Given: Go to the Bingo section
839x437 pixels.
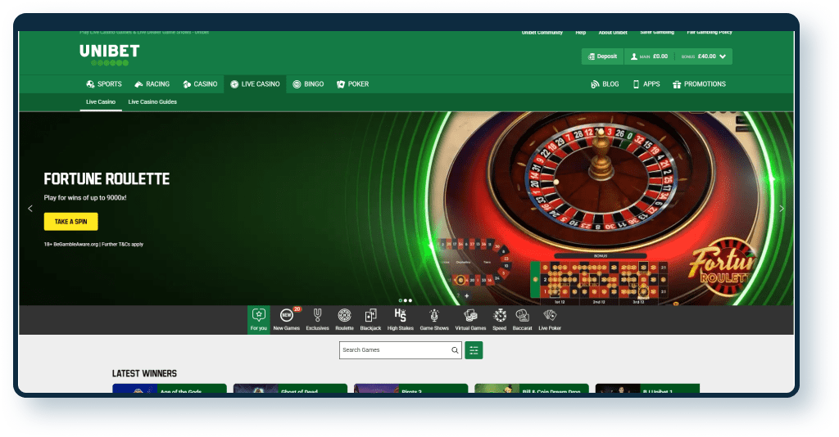Looking at the screenshot, I should click(x=308, y=84).
